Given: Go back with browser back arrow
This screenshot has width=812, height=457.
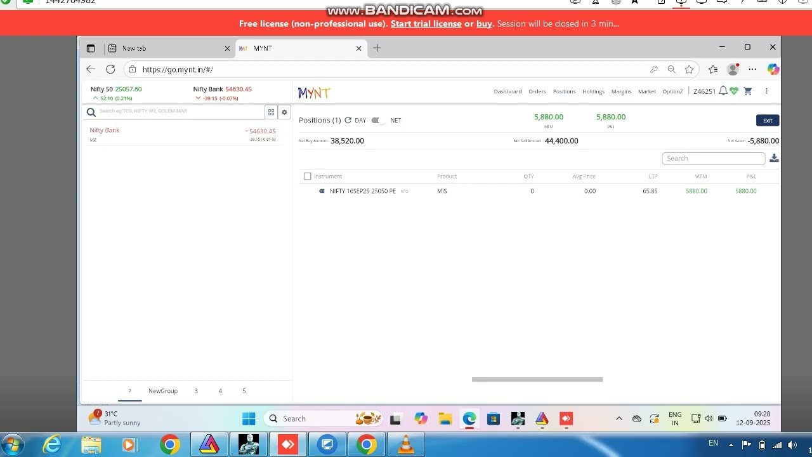Looking at the screenshot, I should pos(91,69).
